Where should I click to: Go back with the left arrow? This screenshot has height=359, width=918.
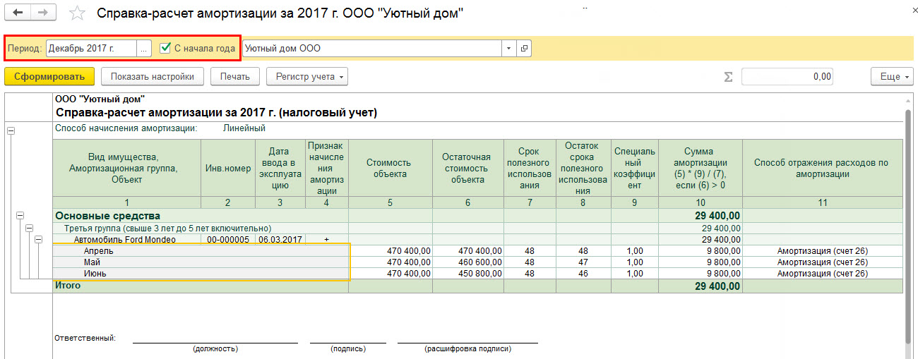click(18, 13)
